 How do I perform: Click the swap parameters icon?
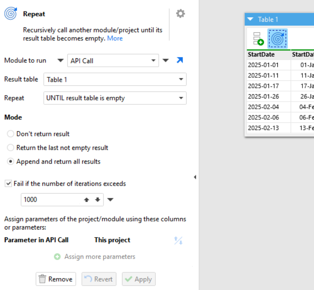[178, 240]
